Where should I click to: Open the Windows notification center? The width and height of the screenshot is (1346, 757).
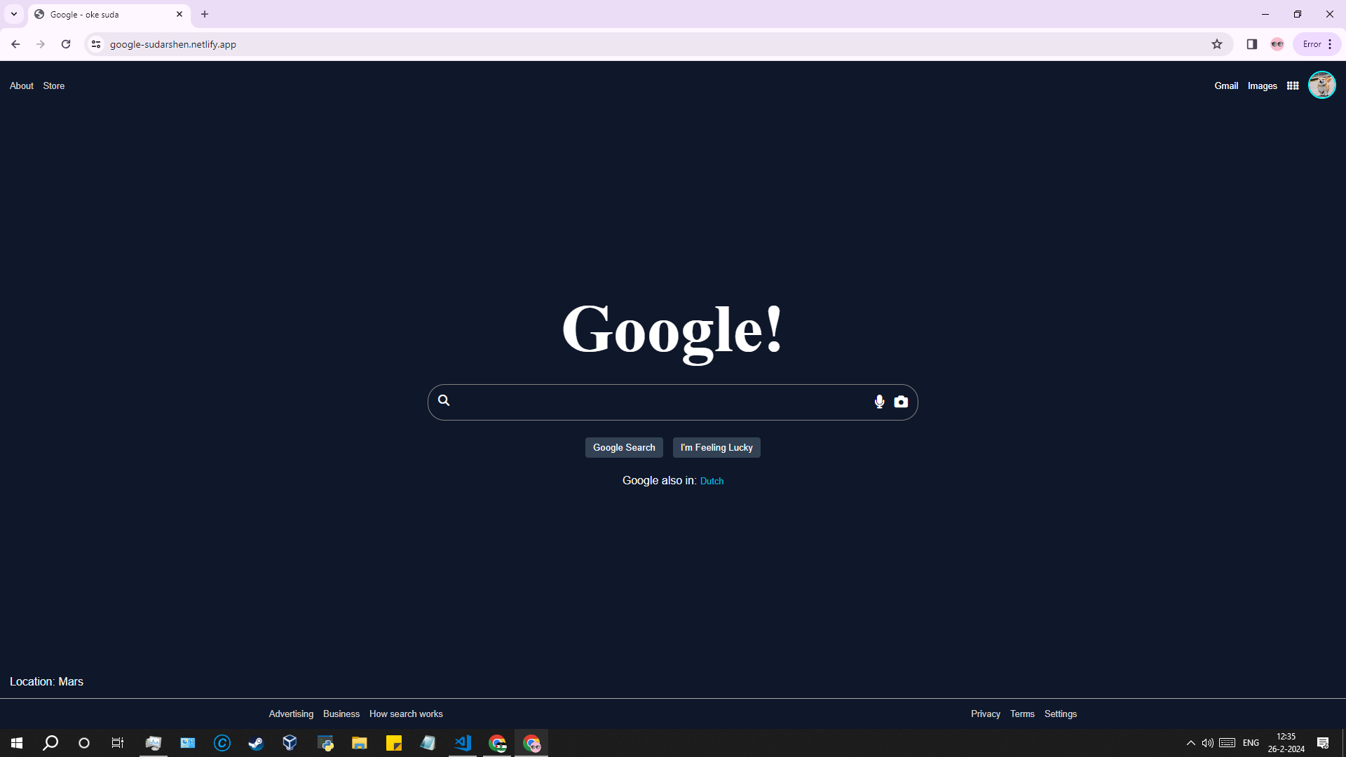(x=1323, y=743)
